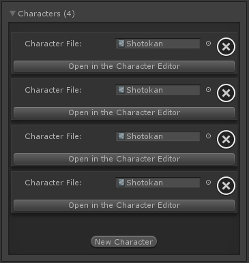Open object picker for second Character File
Screen dimensions: 249x263
coord(208,90)
